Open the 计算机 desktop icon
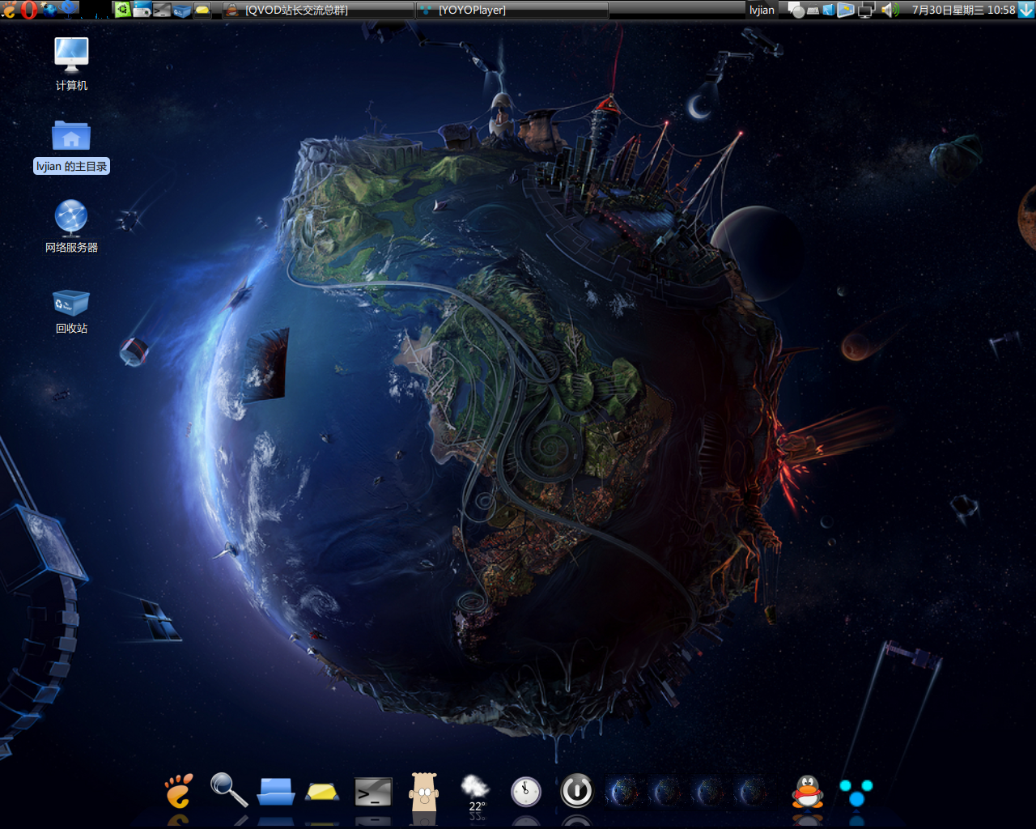 pos(71,64)
